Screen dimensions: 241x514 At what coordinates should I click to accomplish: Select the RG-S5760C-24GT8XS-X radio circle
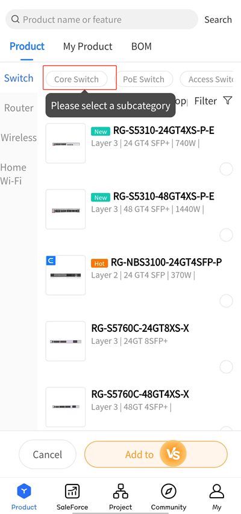tap(227, 367)
